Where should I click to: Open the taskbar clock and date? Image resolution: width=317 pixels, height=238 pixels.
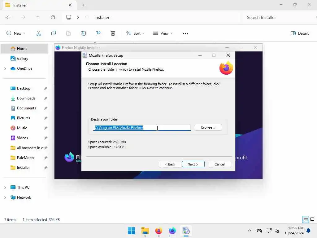coord(294,231)
